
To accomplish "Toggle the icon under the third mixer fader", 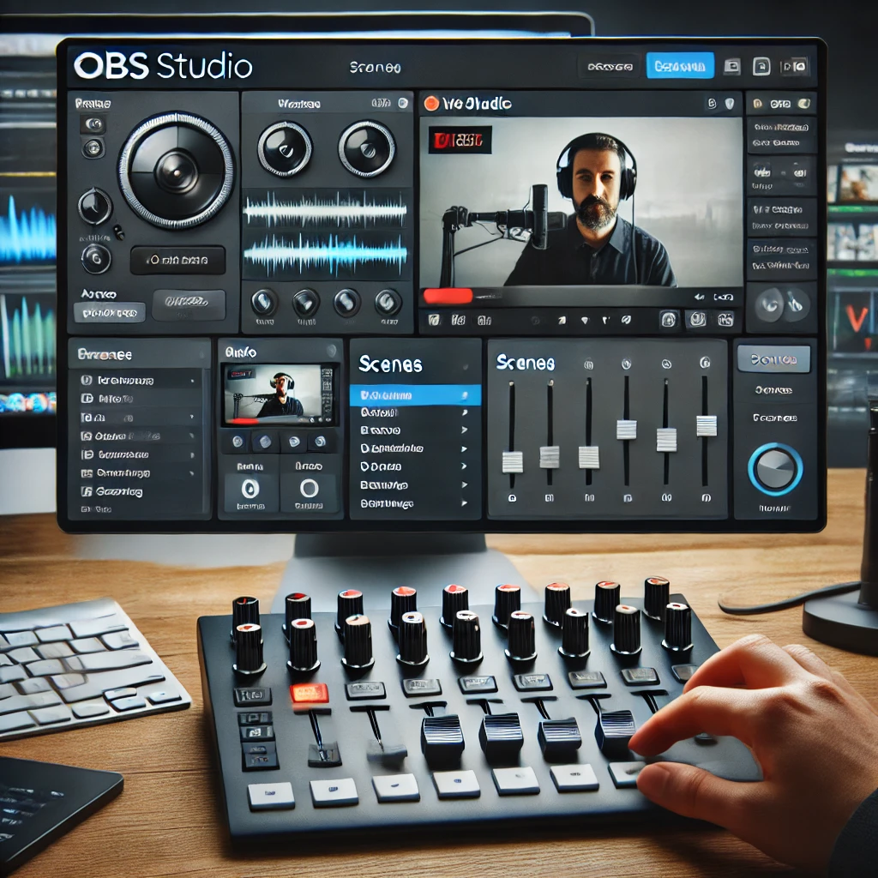I will (589, 498).
